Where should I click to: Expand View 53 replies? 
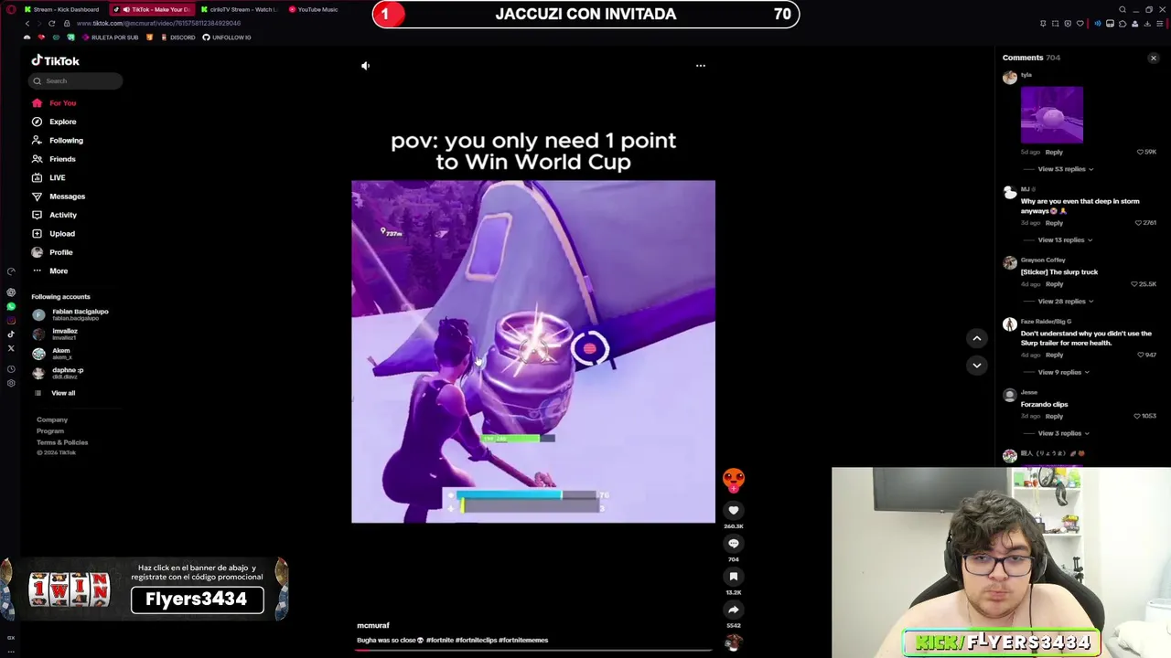click(1065, 169)
